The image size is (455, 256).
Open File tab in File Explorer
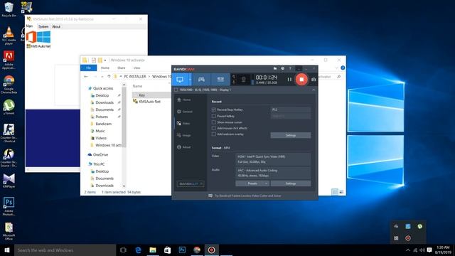pos(88,68)
